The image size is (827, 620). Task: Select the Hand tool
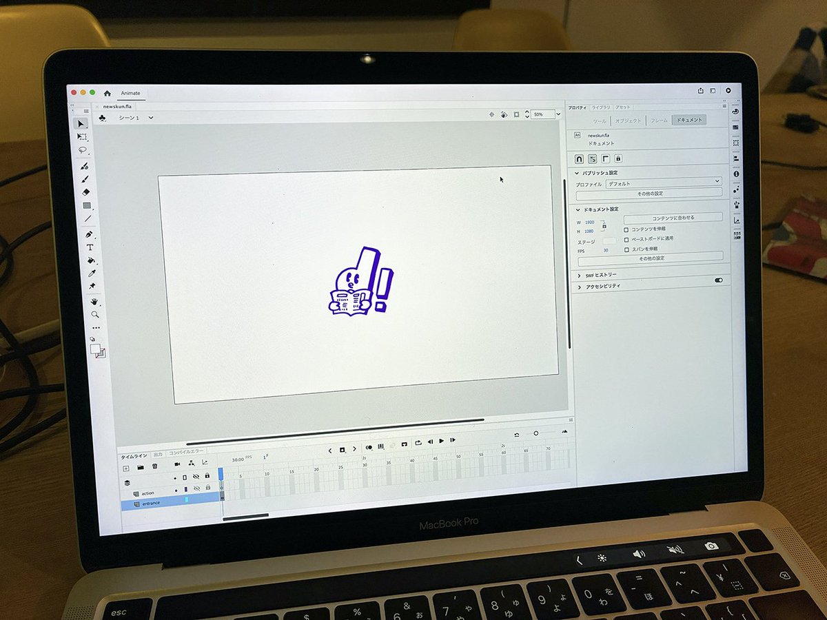point(94,302)
